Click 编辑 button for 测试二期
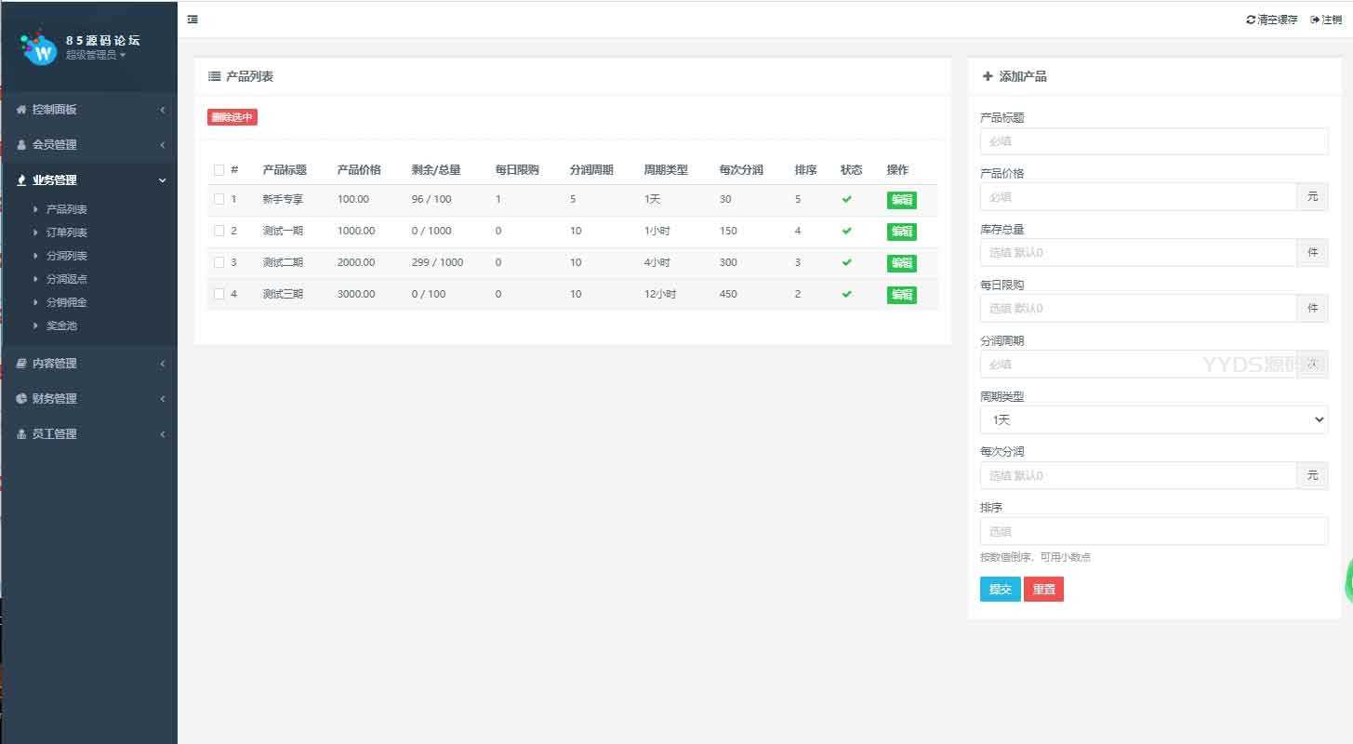1353x744 pixels. 901,263
